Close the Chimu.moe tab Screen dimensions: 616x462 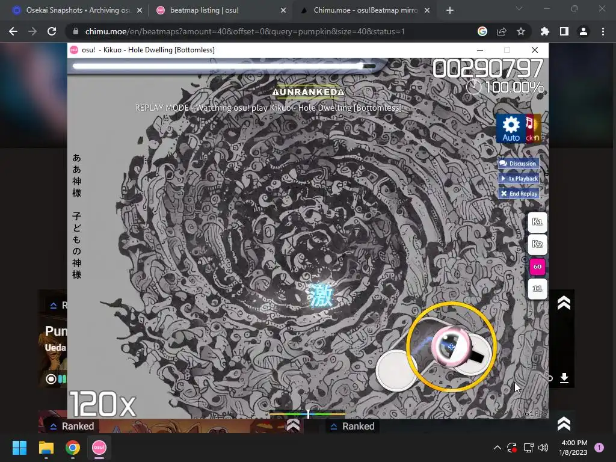coord(427,11)
